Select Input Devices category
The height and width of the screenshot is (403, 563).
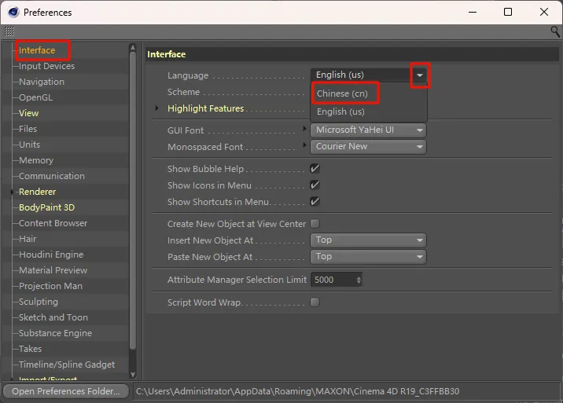(46, 66)
